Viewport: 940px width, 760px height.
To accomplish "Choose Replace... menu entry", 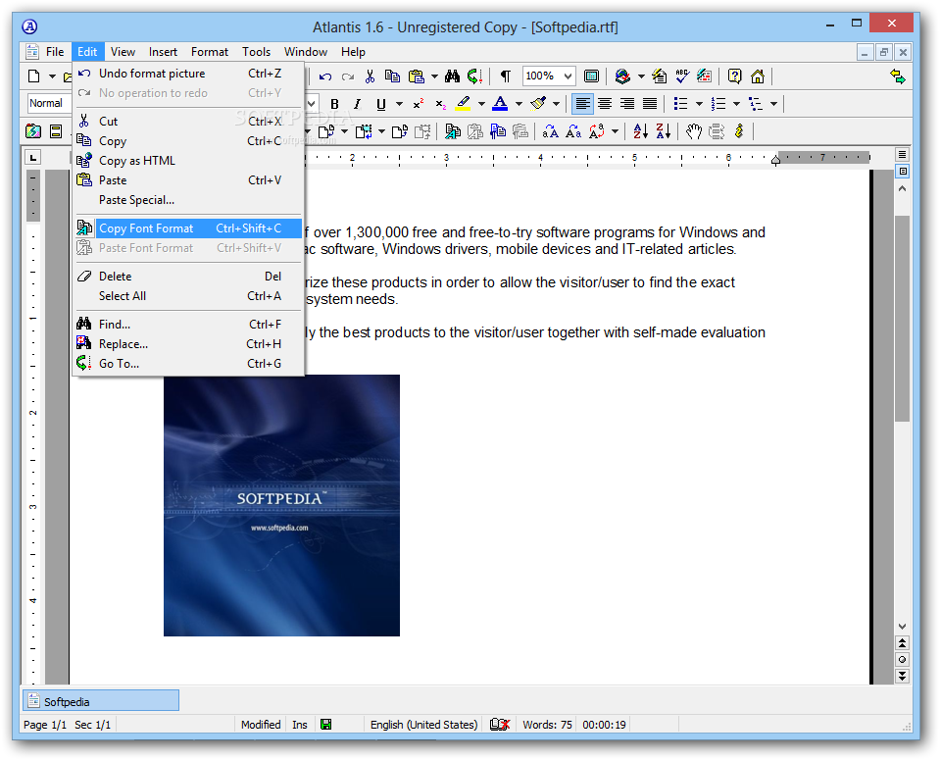I will (x=188, y=343).
